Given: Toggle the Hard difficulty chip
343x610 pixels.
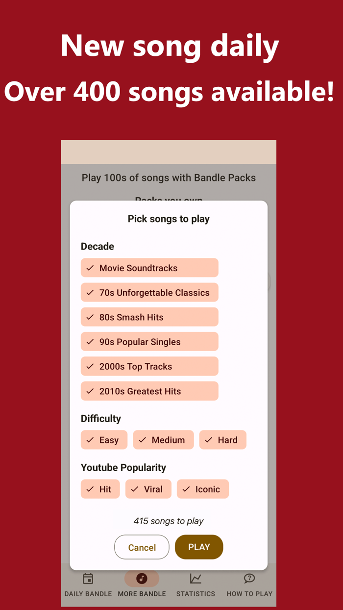Looking at the screenshot, I should click(222, 440).
